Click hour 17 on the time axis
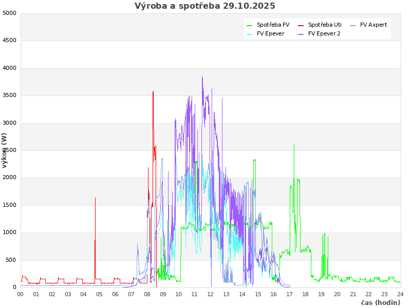 click(290, 294)
